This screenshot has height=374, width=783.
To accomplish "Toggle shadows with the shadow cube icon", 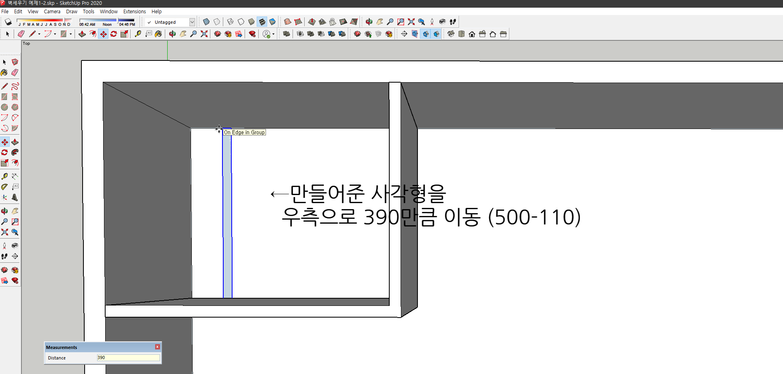I will (8, 22).
